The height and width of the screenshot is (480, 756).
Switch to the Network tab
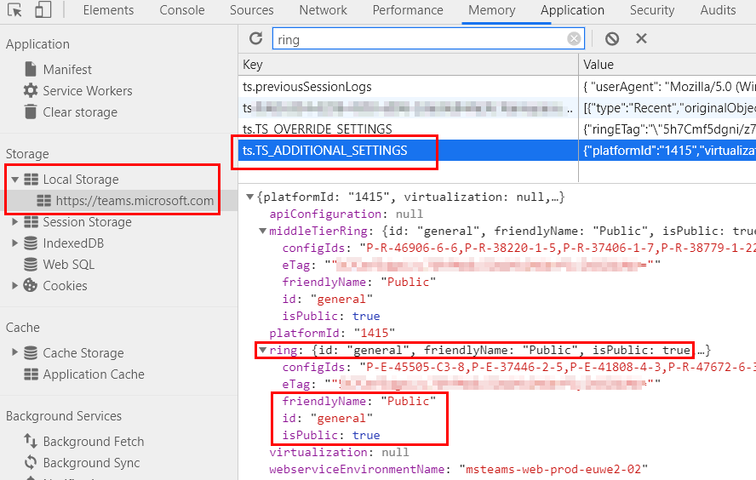click(x=323, y=10)
